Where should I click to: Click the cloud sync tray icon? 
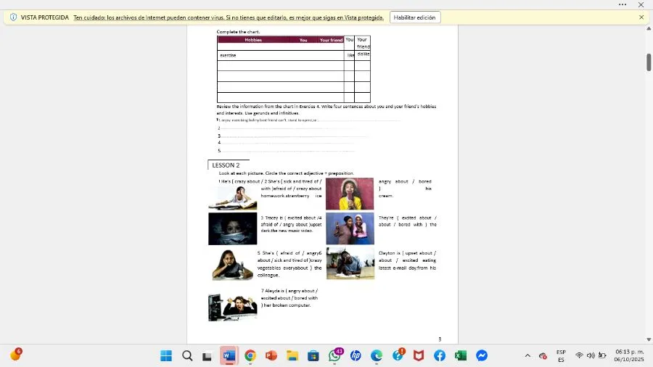[543, 356]
